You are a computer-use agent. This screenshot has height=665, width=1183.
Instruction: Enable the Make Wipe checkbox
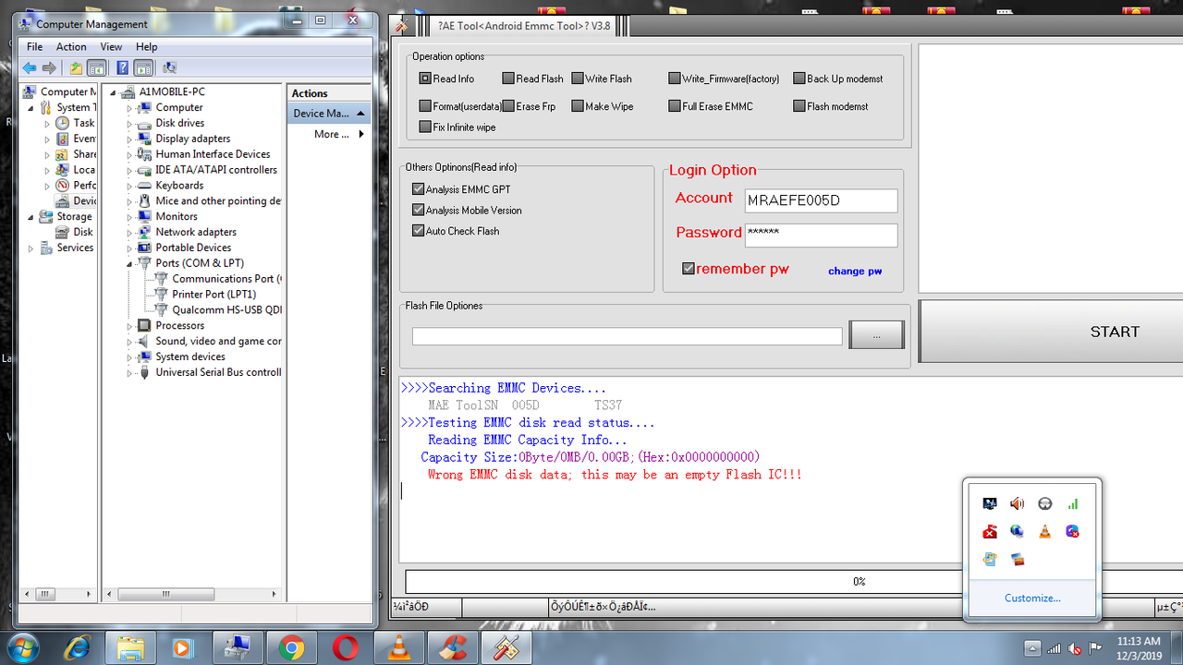578,106
